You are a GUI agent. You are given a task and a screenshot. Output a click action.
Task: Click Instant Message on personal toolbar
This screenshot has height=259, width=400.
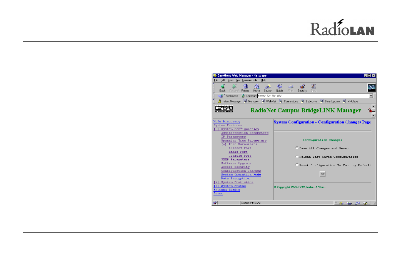click(x=229, y=101)
